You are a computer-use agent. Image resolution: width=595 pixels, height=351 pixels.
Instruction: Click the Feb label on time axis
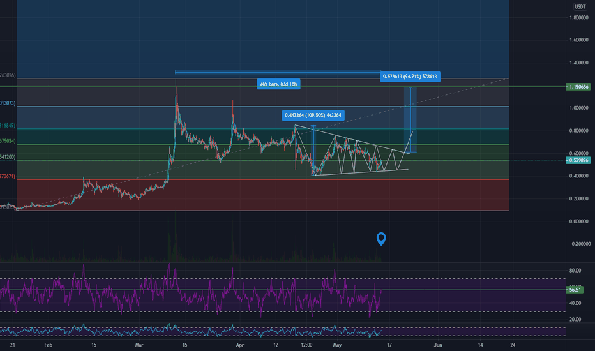[x=48, y=345]
